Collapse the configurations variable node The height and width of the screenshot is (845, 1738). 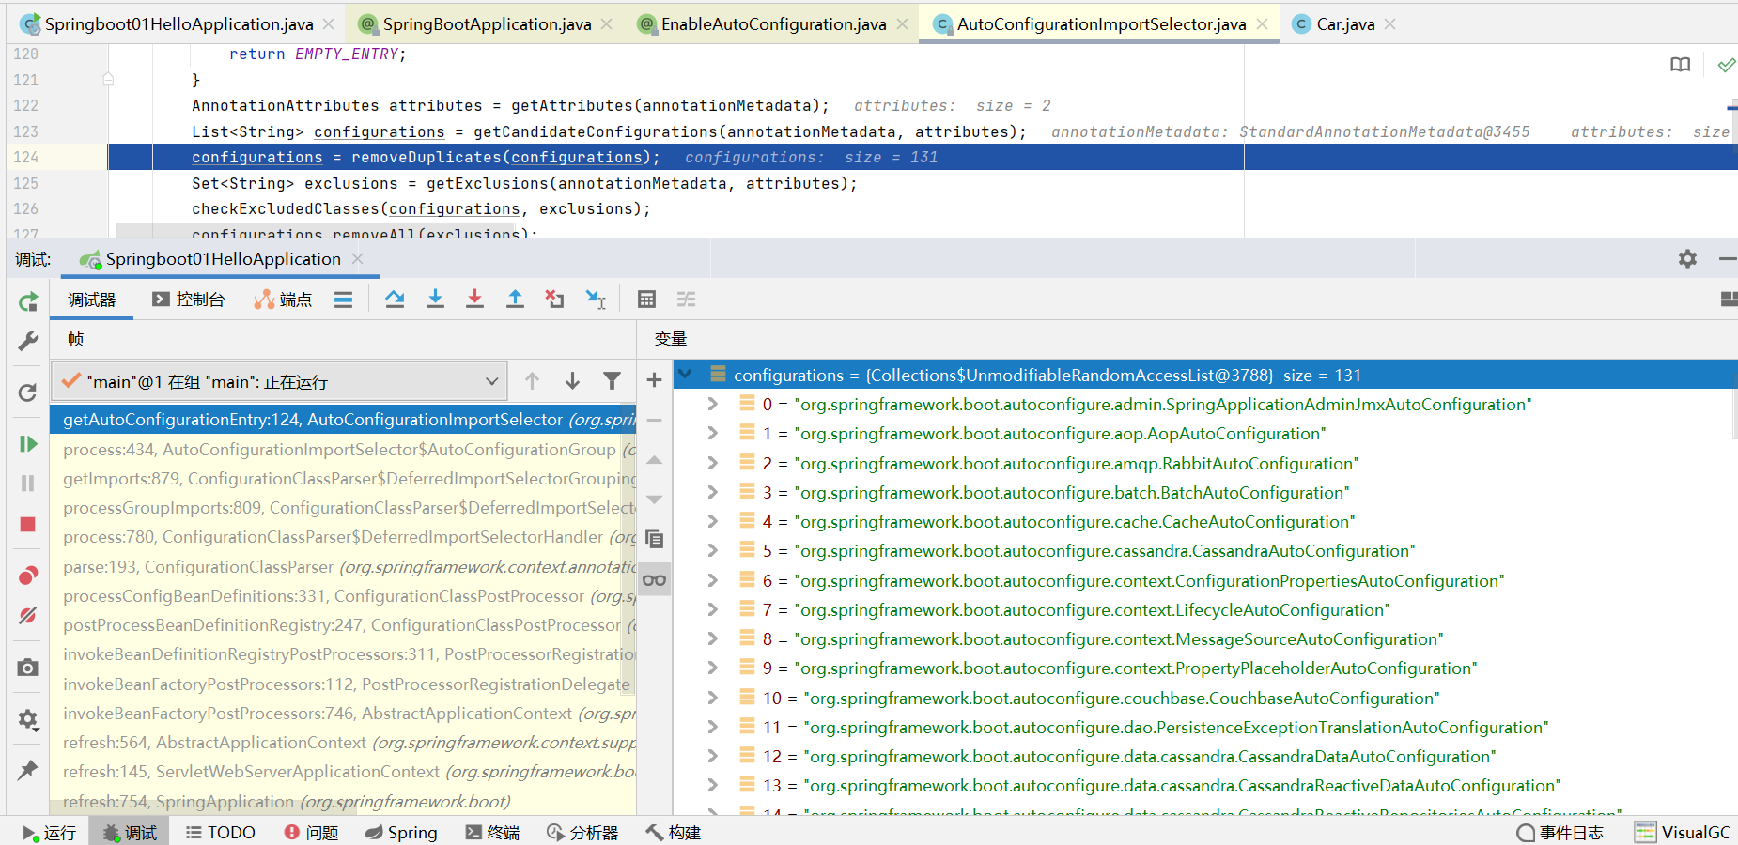[x=686, y=375]
